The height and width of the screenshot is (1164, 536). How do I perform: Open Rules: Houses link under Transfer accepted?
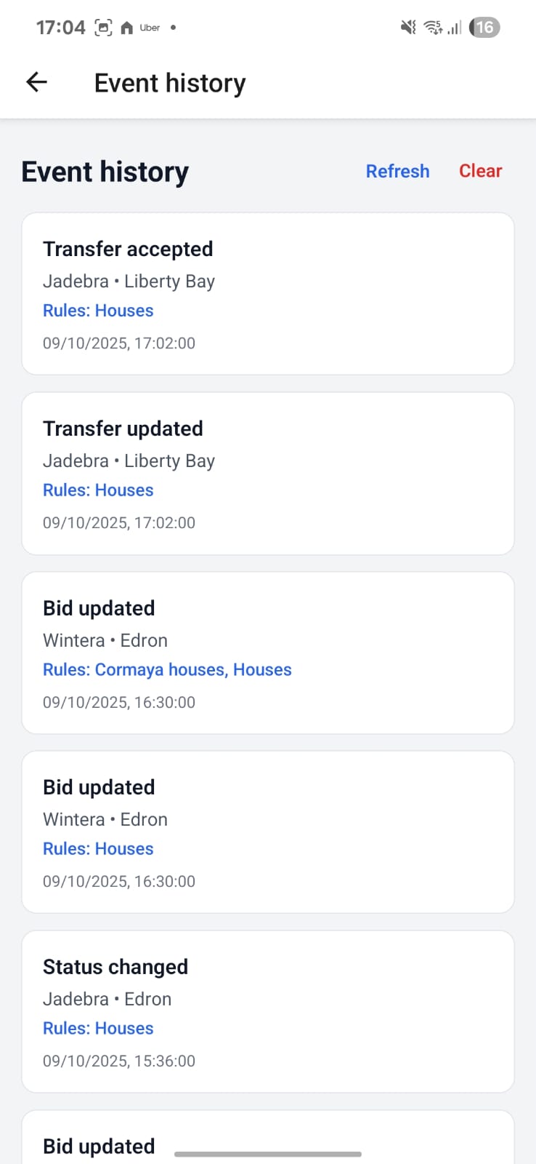[98, 311]
